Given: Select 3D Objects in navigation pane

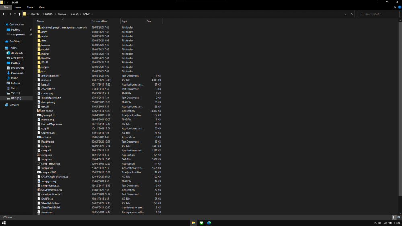Looking at the screenshot, I should (x=16, y=53).
